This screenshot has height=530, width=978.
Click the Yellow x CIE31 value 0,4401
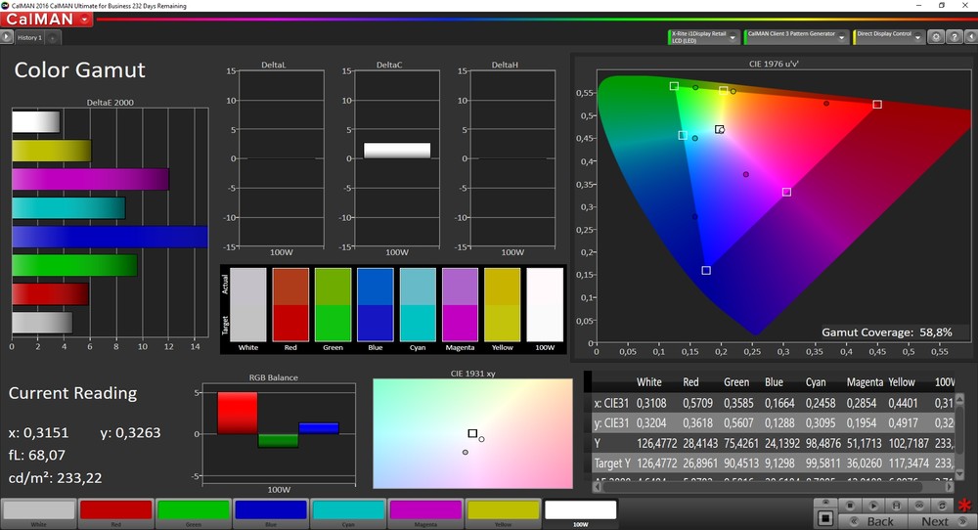[903, 404]
